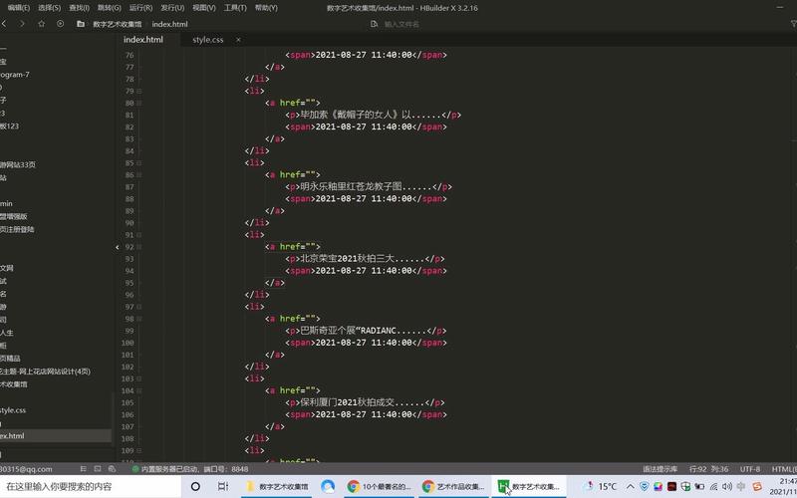
Task: Collapse the li block at line 85
Action: click(x=139, y=163)
